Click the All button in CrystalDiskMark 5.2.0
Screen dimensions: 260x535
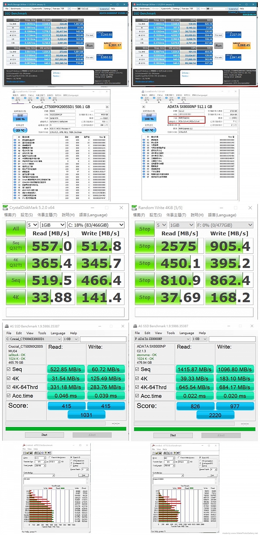click(x=16, y=228)
